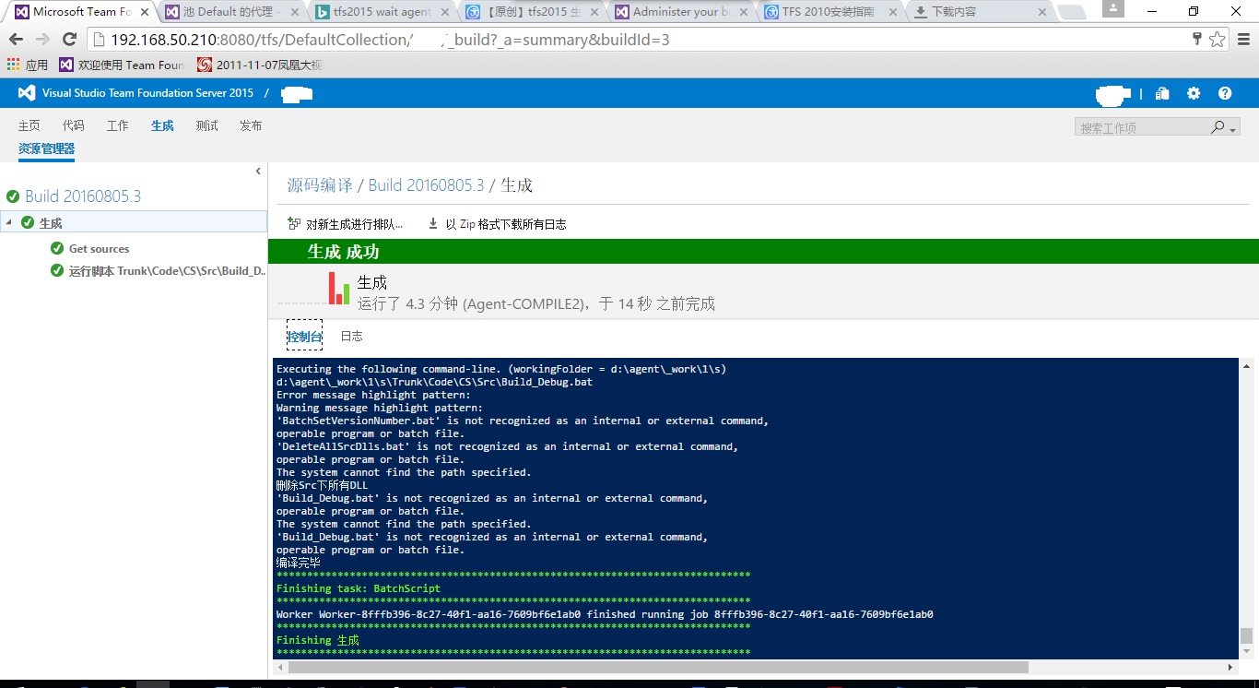Screen dimensions: 1259x688
Task: Go back with the browser back arrow
Action: coord(16,40)
